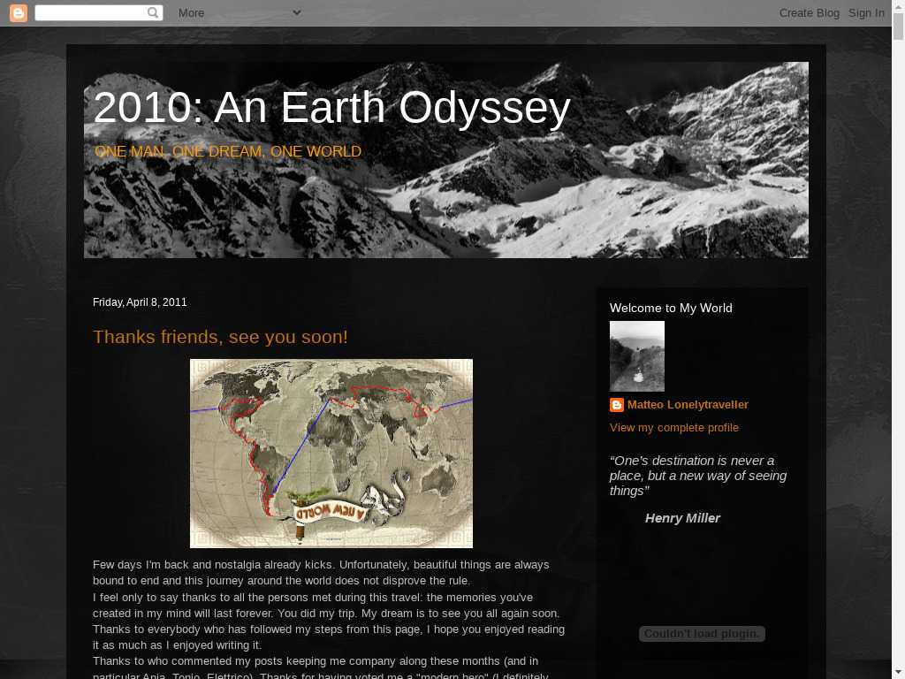Open the More dropdown in navbar
Viewport: 905px width, 679px height.
click(x=239, y=13)
